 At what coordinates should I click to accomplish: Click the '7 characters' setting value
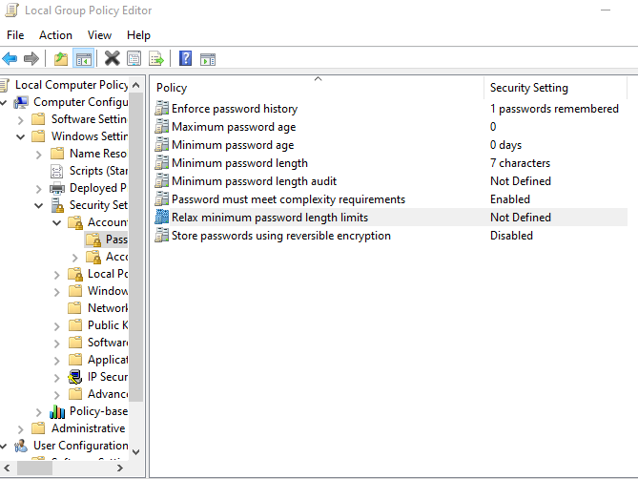click(520, 163)
